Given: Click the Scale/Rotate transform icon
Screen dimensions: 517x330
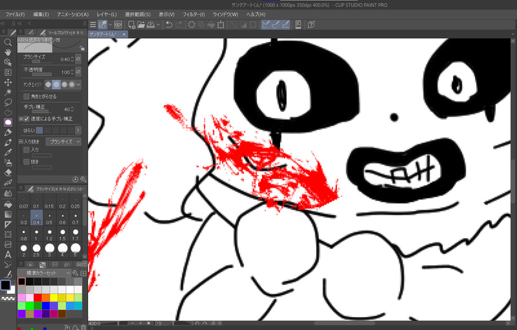Looking at the screenshot, I should coord(221,25).
